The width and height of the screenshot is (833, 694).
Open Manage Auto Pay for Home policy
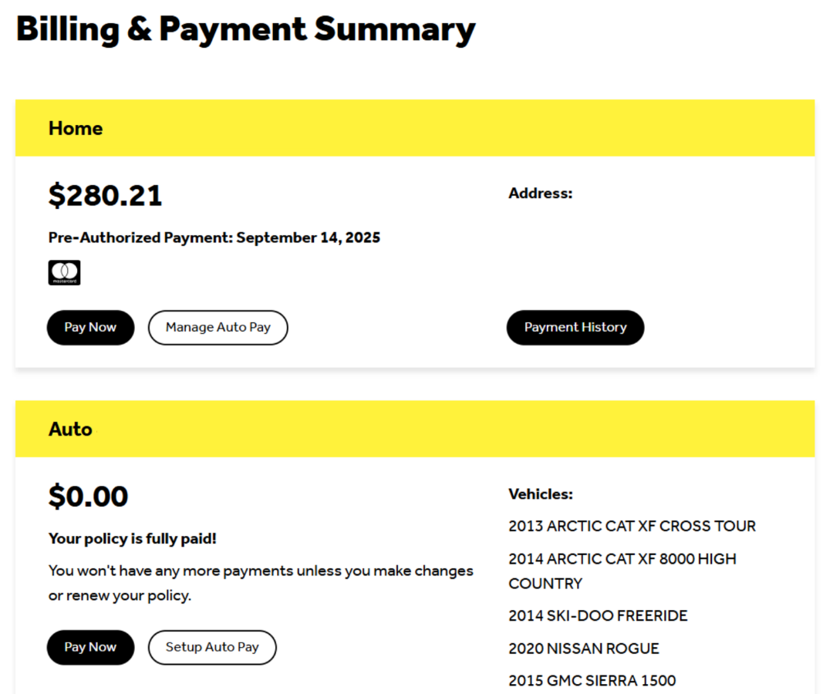(218, 327)
